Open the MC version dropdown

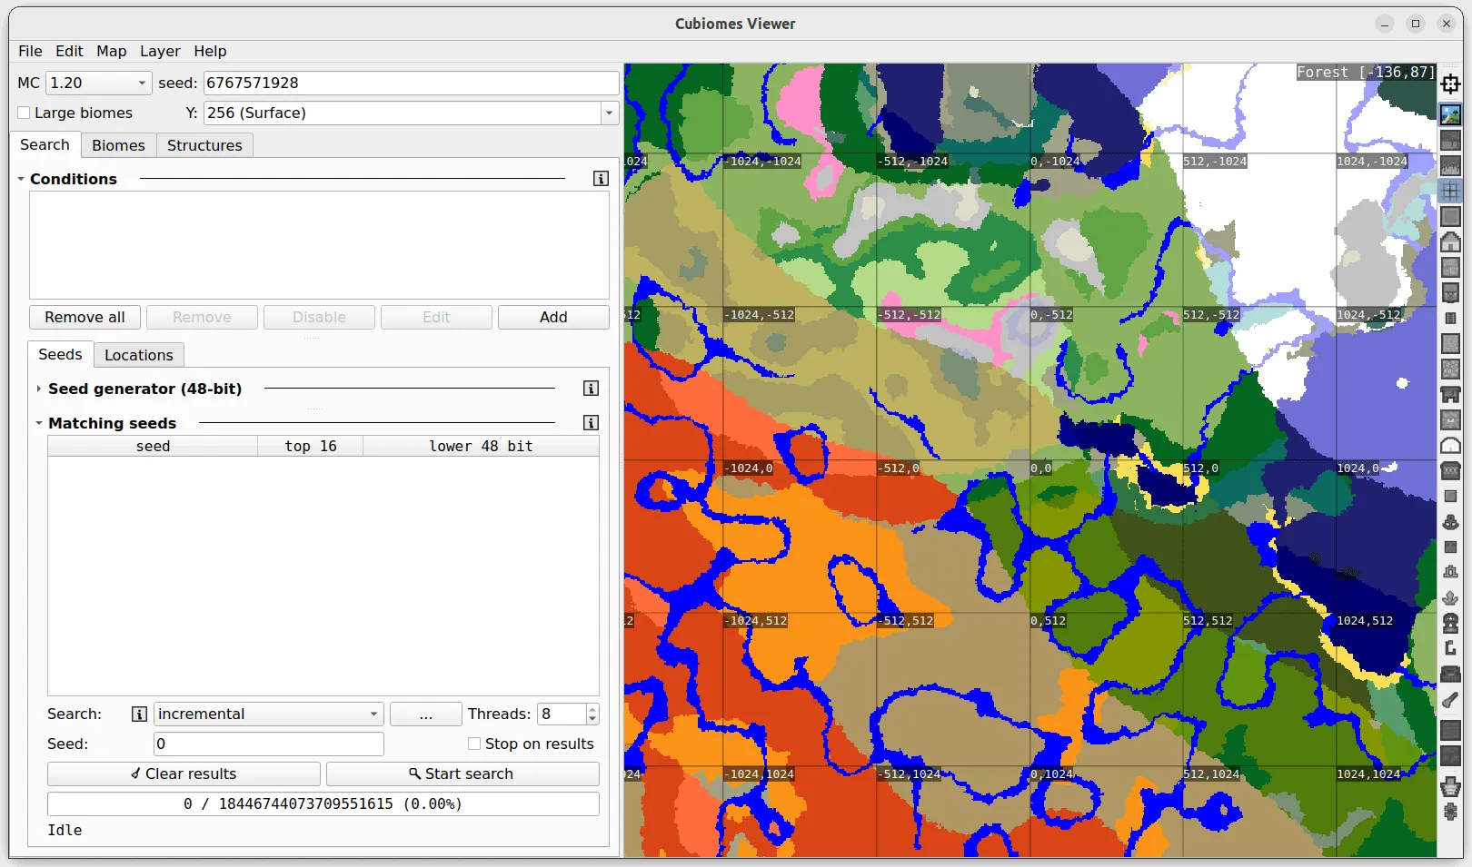pos(98,83)
